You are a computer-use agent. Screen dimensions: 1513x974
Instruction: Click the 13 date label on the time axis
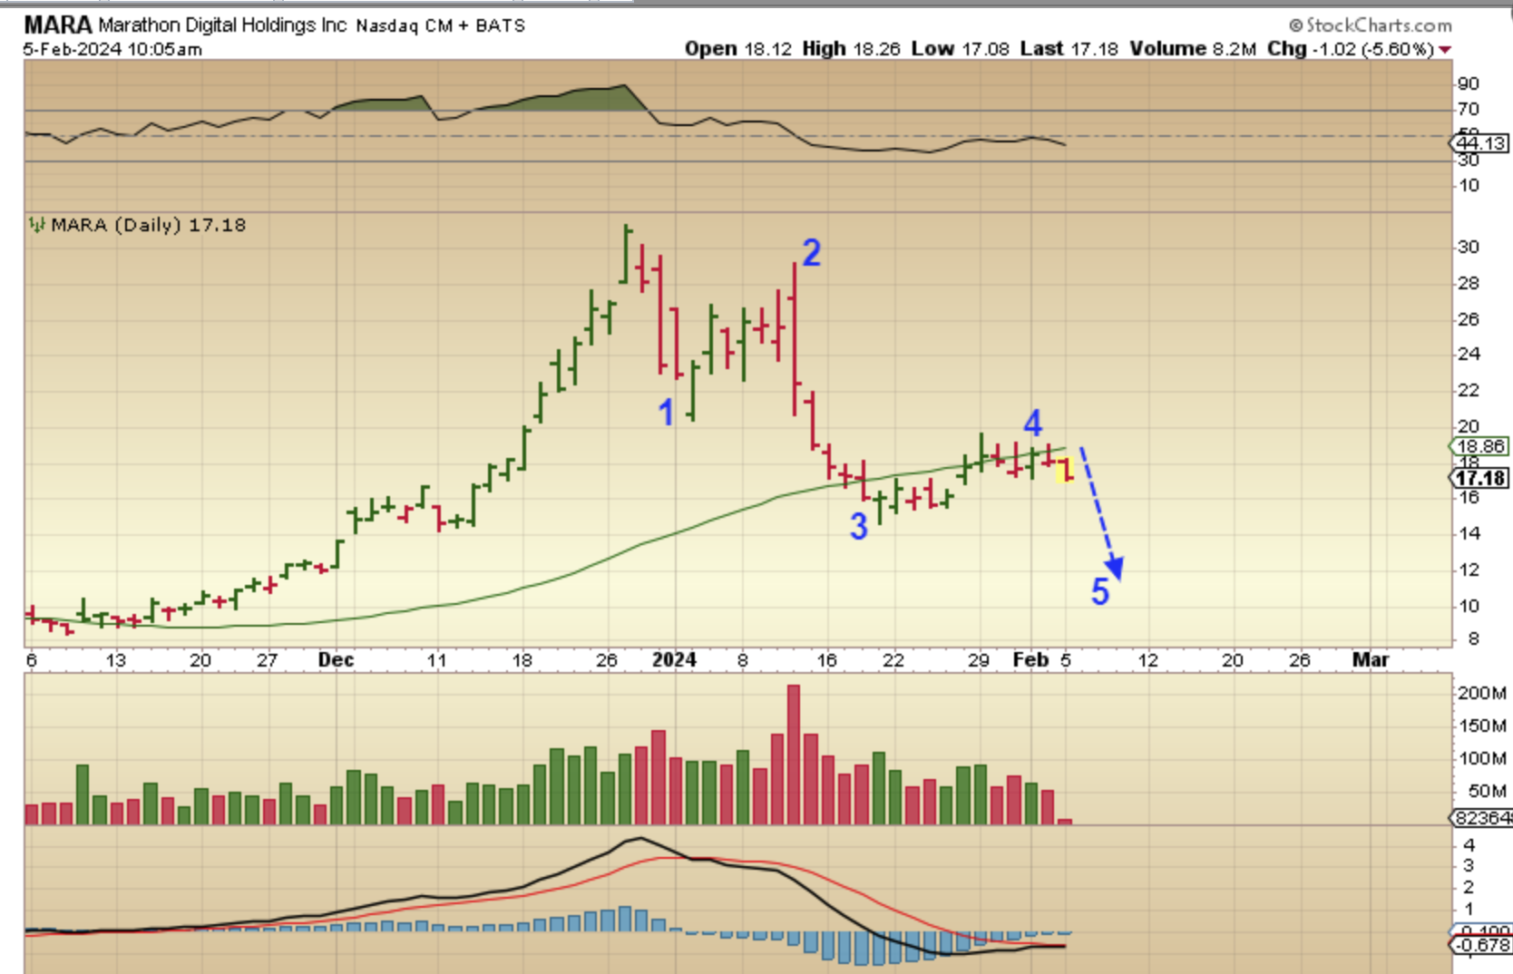(x=115, y=660)
